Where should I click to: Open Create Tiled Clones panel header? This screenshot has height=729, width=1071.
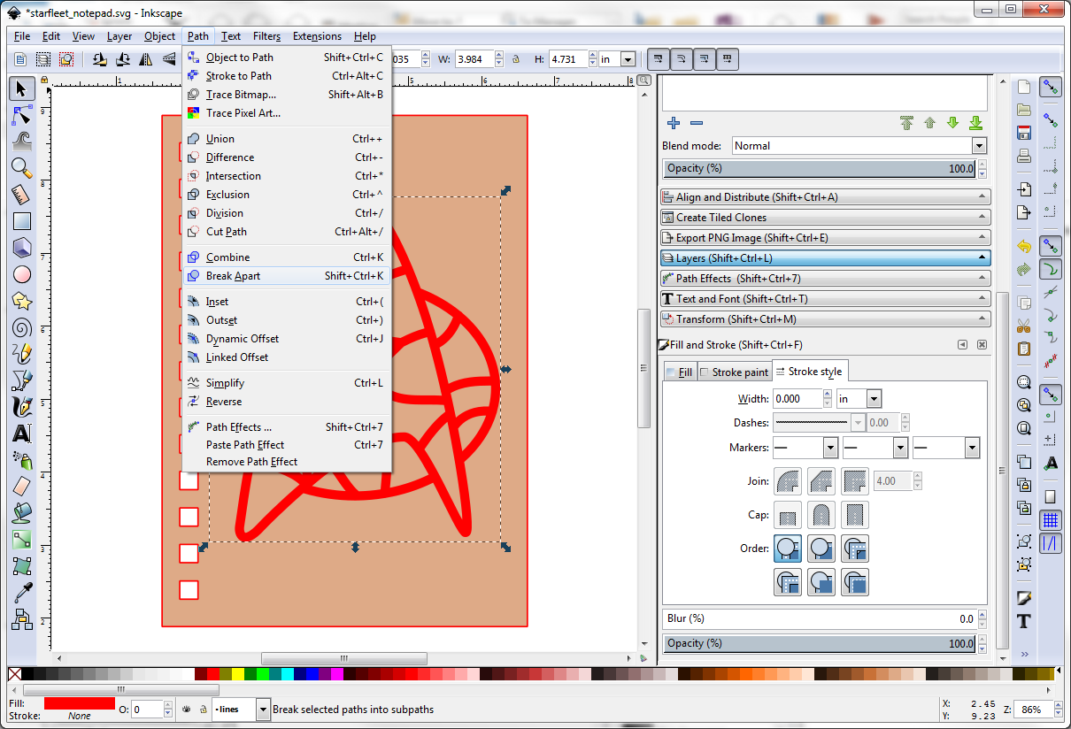click(x=825, y=218)
